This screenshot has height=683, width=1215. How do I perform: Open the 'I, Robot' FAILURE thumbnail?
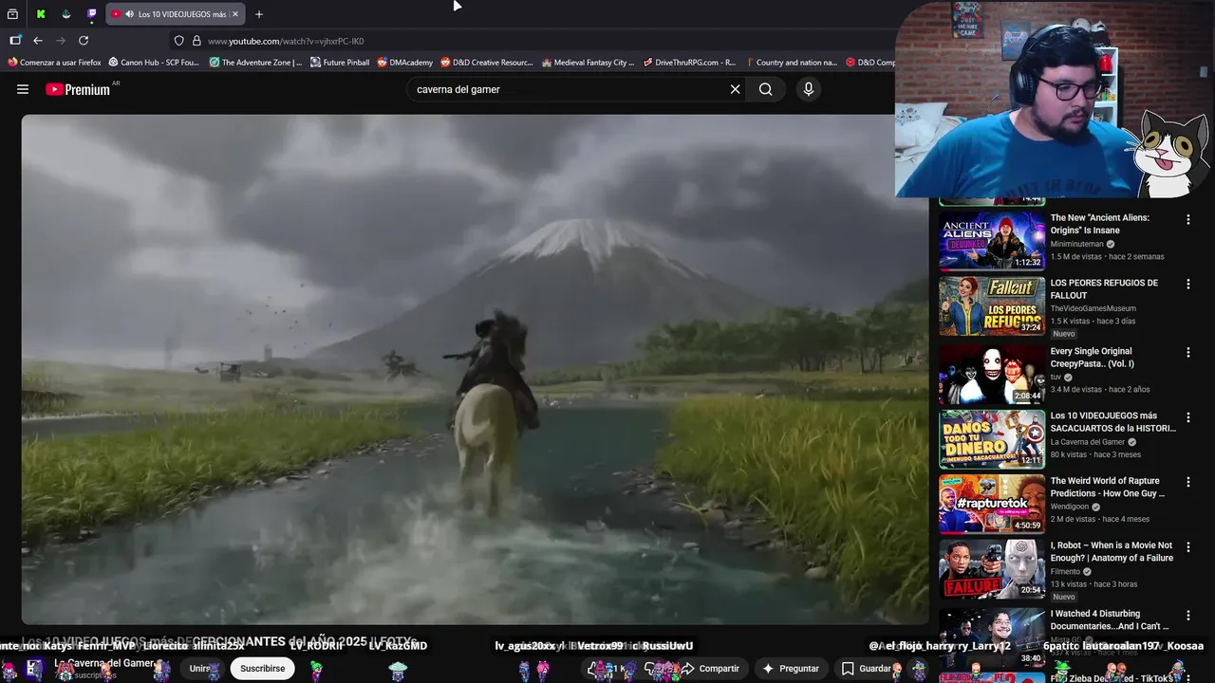(x=992, y=569)
